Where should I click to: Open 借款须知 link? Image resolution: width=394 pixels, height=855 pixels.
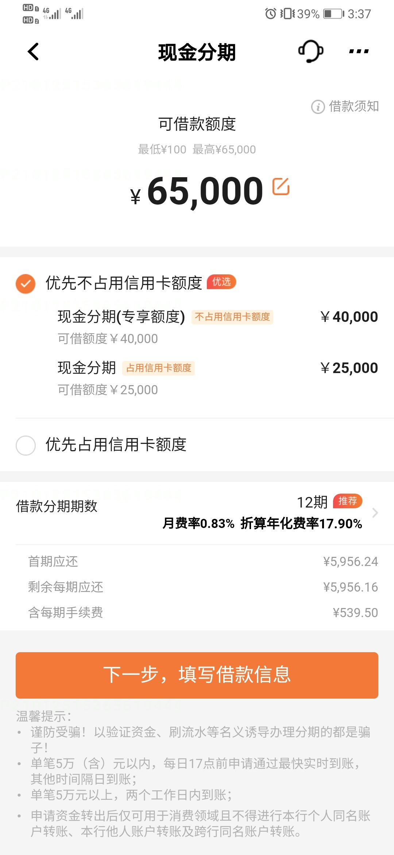pos(354,106)
